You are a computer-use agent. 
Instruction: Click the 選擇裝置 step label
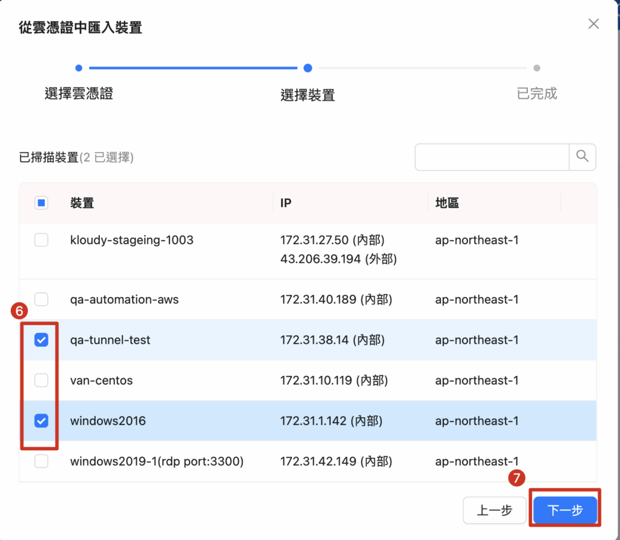click(308, 95)
